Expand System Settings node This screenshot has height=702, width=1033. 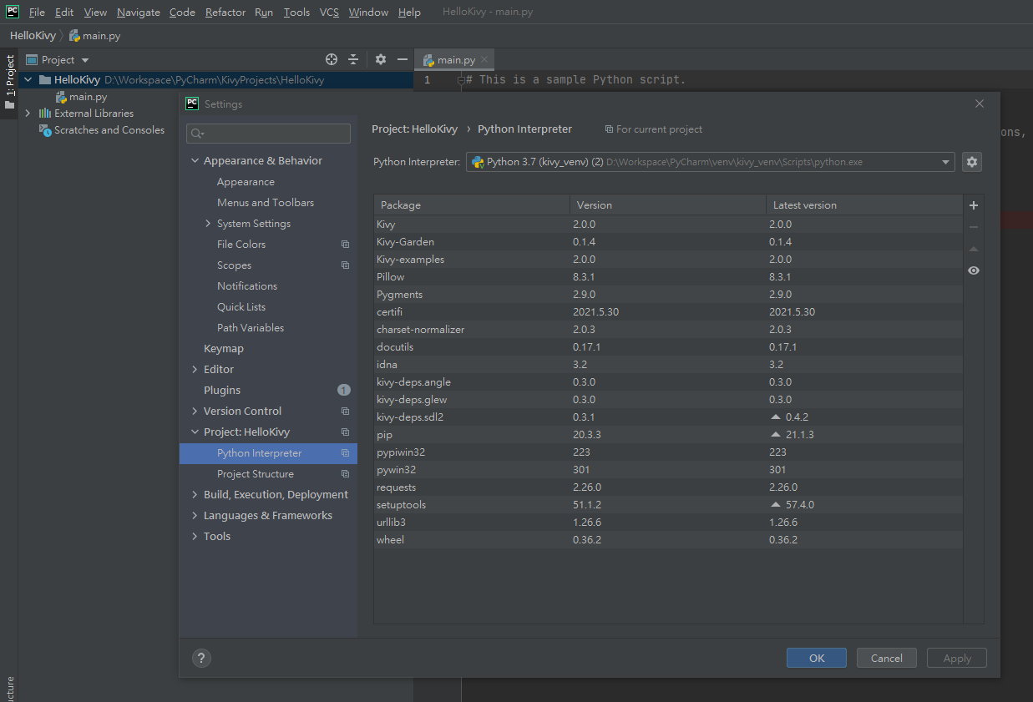pyautogui.click(x=208, y=224)
